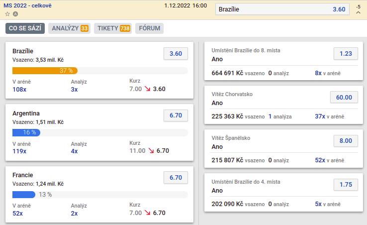This screenshot has width=367, height=225.
Task: Open the ANALÝZY tab
Action: click(x=70, y=28)
